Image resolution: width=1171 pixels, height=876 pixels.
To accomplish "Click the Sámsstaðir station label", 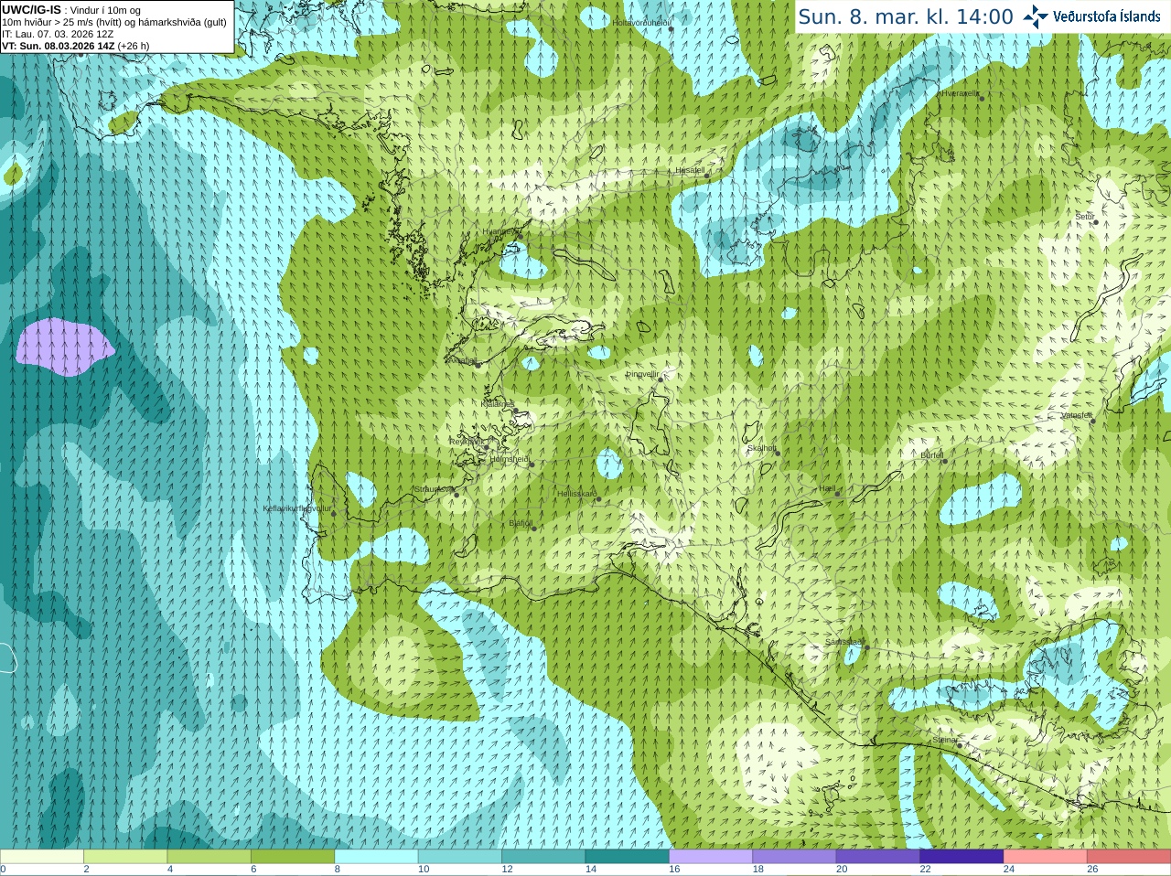I will 843,641.
